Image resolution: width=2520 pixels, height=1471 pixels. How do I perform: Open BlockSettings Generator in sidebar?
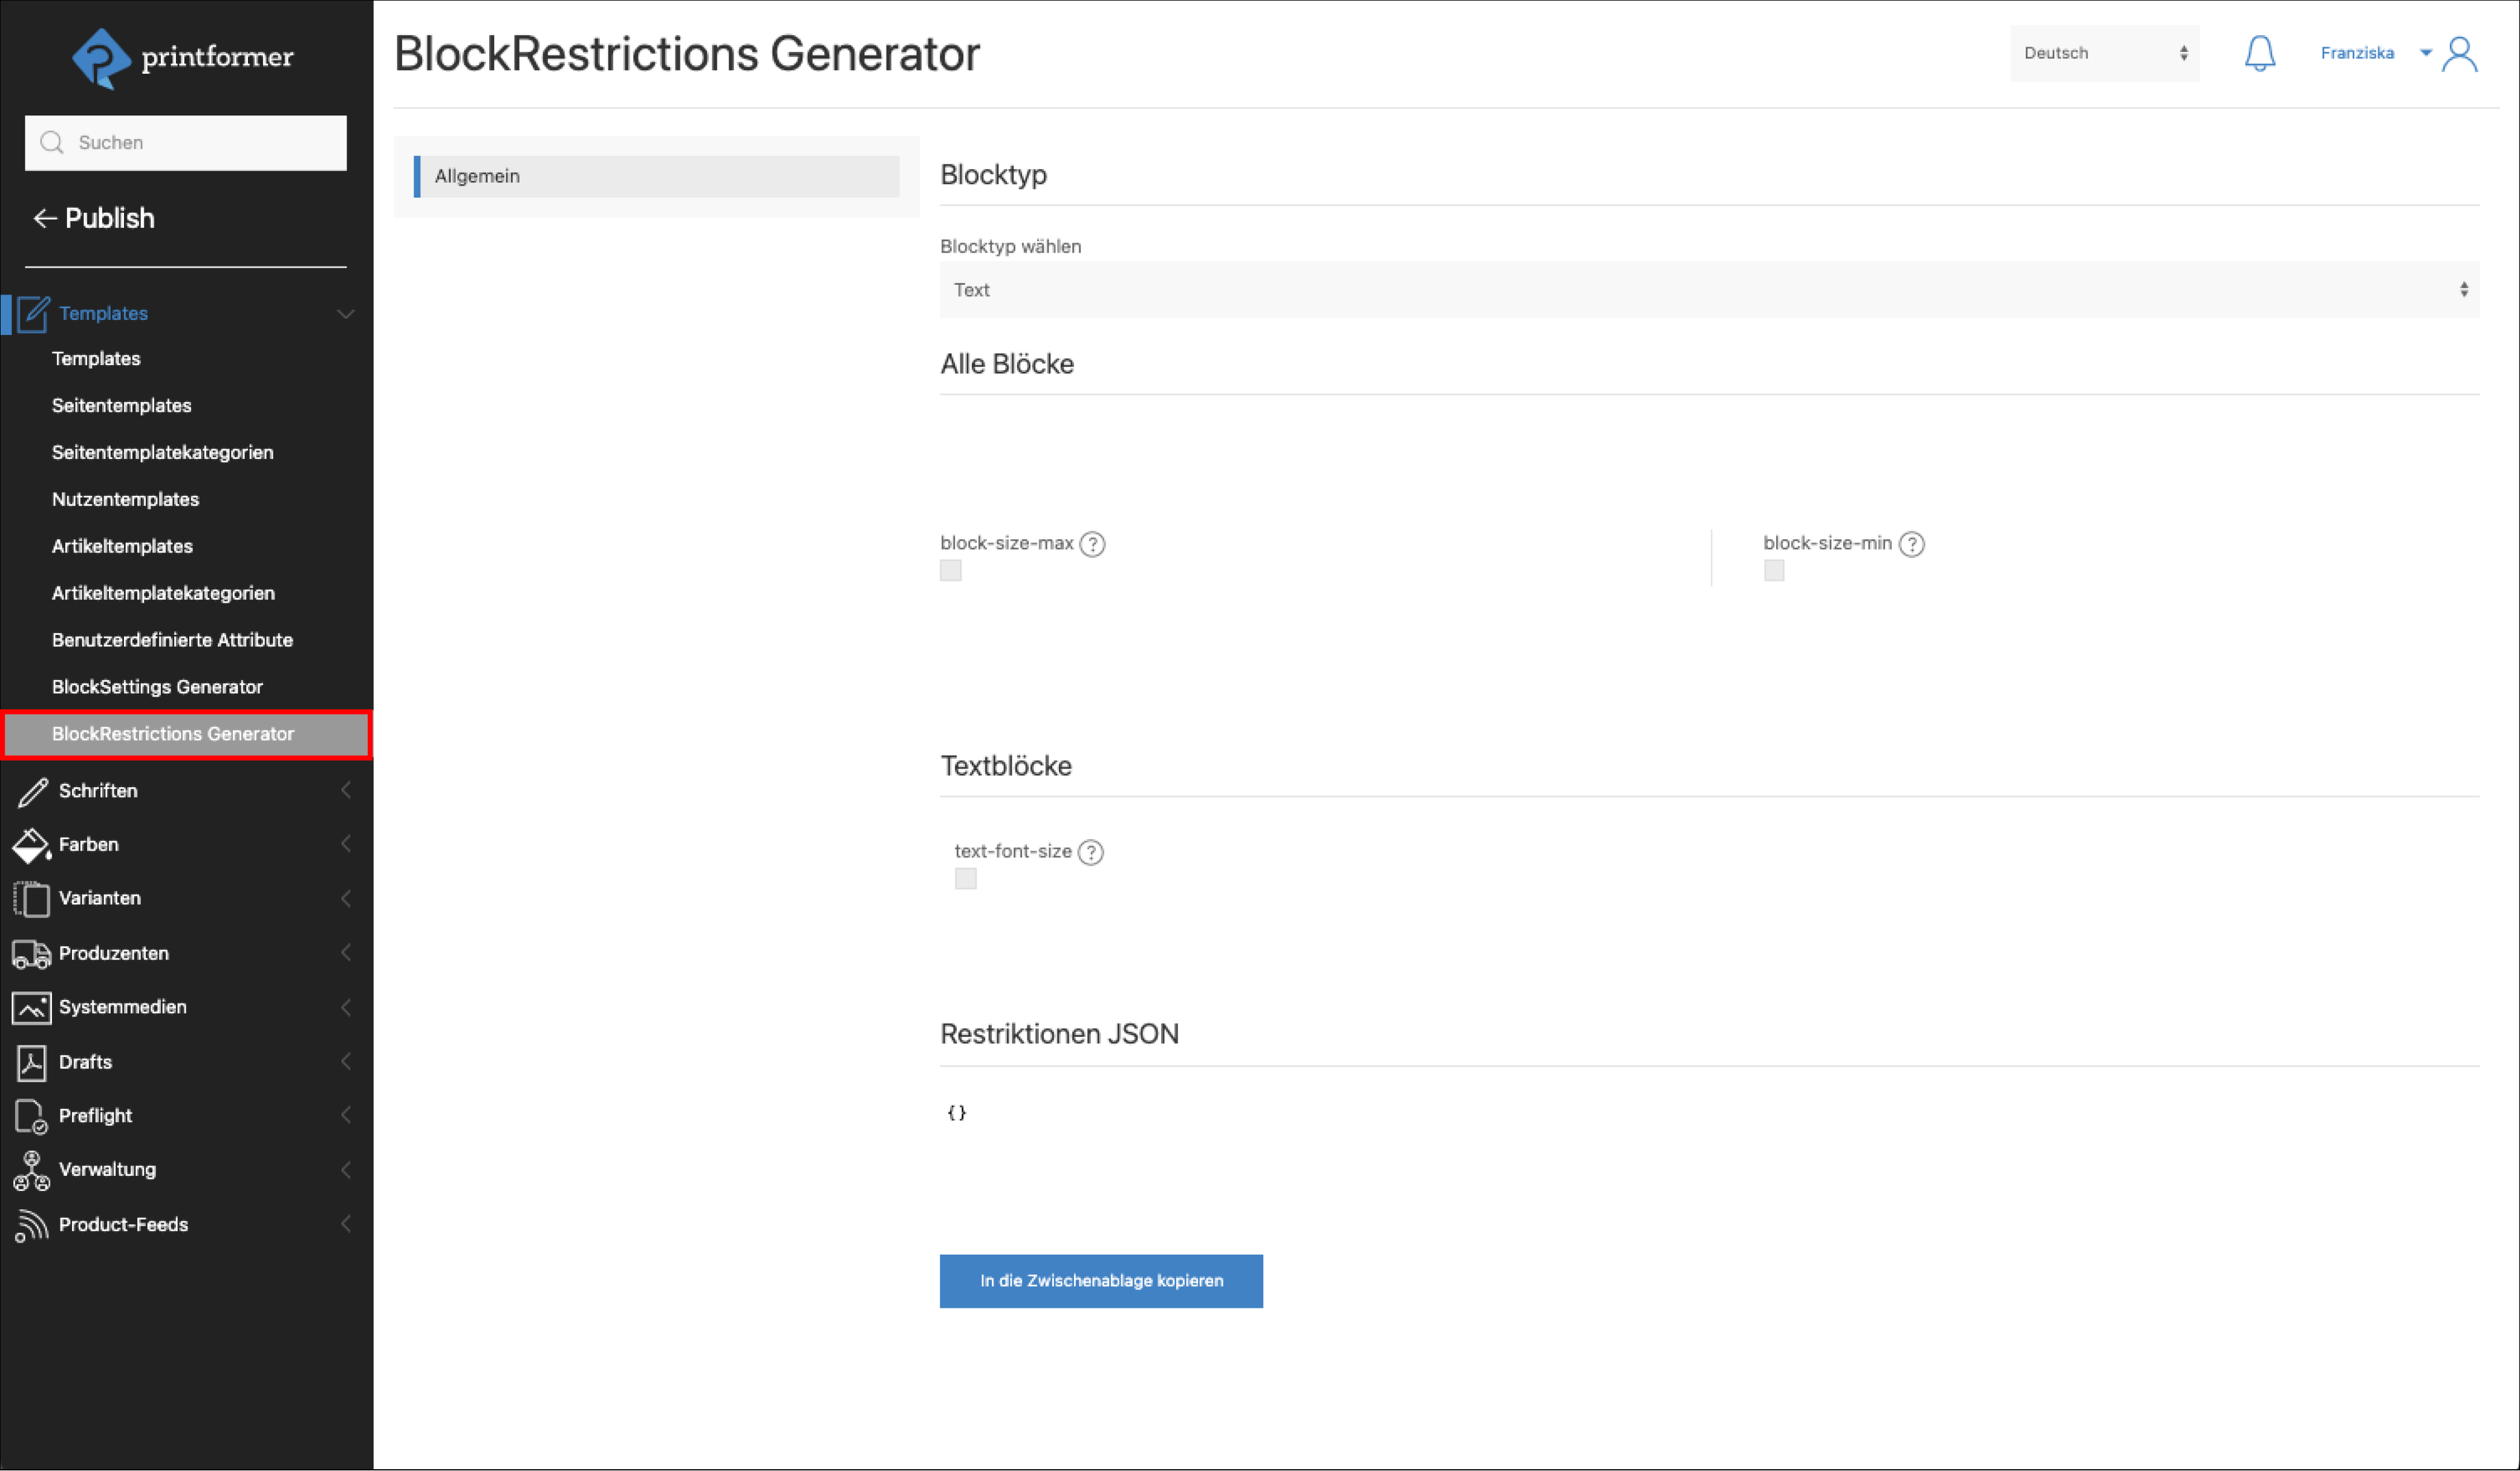(x=157, y=687)
